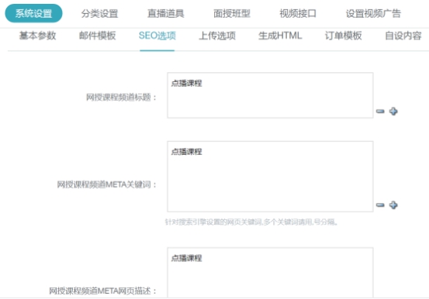Open the 系统设置 tab
This screenshot has height=299, width=429.
click(x=33, y=13)
